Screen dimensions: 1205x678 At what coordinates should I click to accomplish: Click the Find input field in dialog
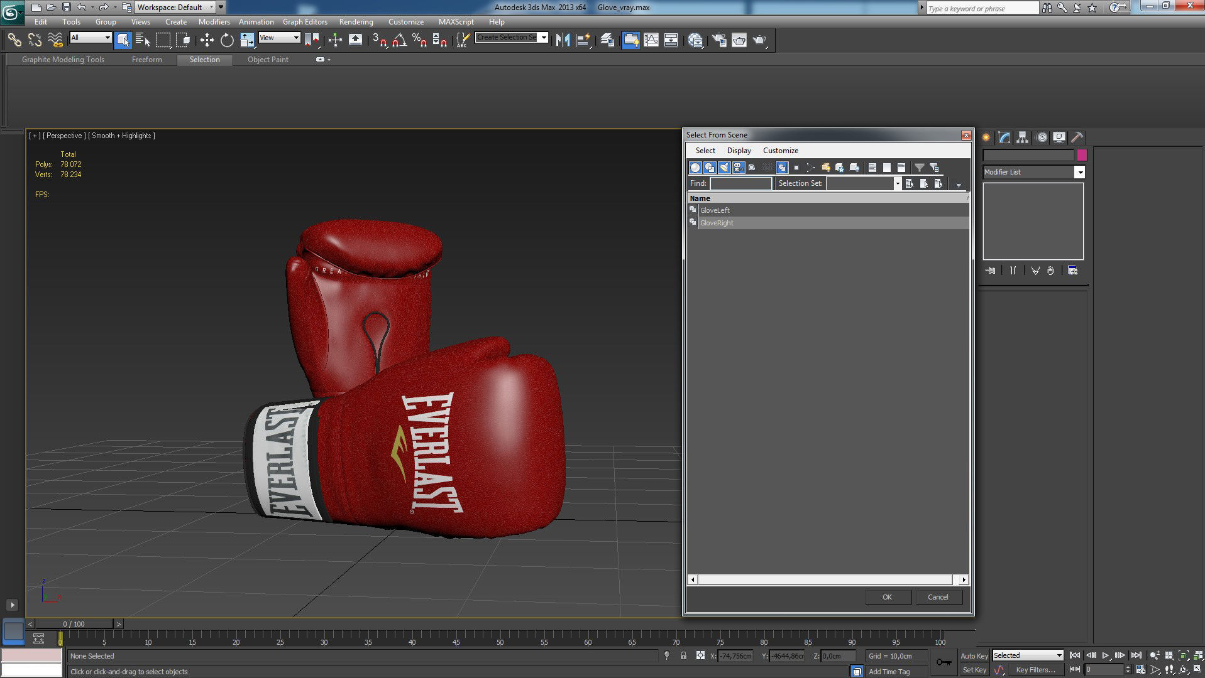(740, 183)
